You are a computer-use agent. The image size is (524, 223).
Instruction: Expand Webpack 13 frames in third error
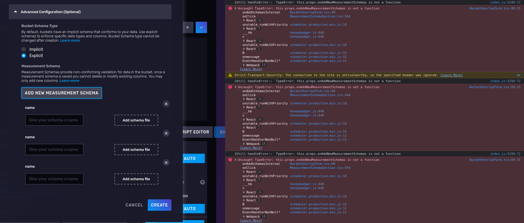tap(244, 216)
